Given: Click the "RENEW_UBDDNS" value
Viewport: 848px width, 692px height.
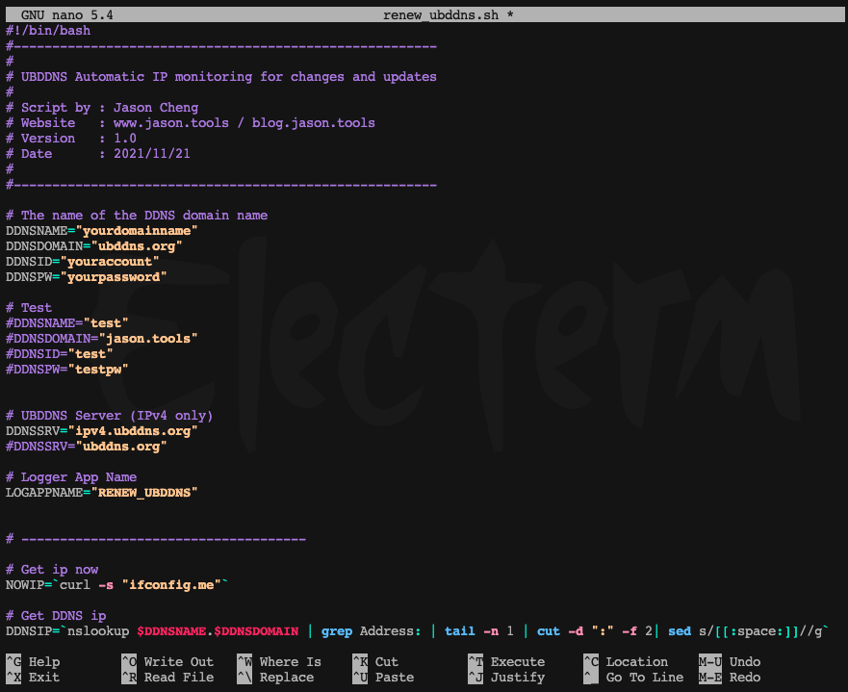Looking at the screenshot, I should [x=144, y=493].
